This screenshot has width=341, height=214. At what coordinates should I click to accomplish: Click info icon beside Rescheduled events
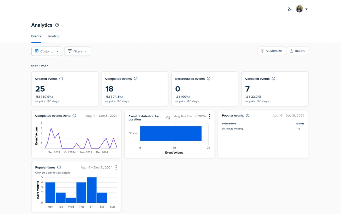(209, 79)
